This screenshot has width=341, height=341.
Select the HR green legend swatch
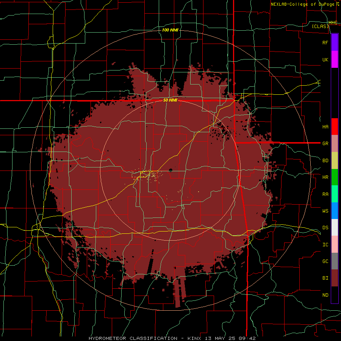(x=335, y=177)
